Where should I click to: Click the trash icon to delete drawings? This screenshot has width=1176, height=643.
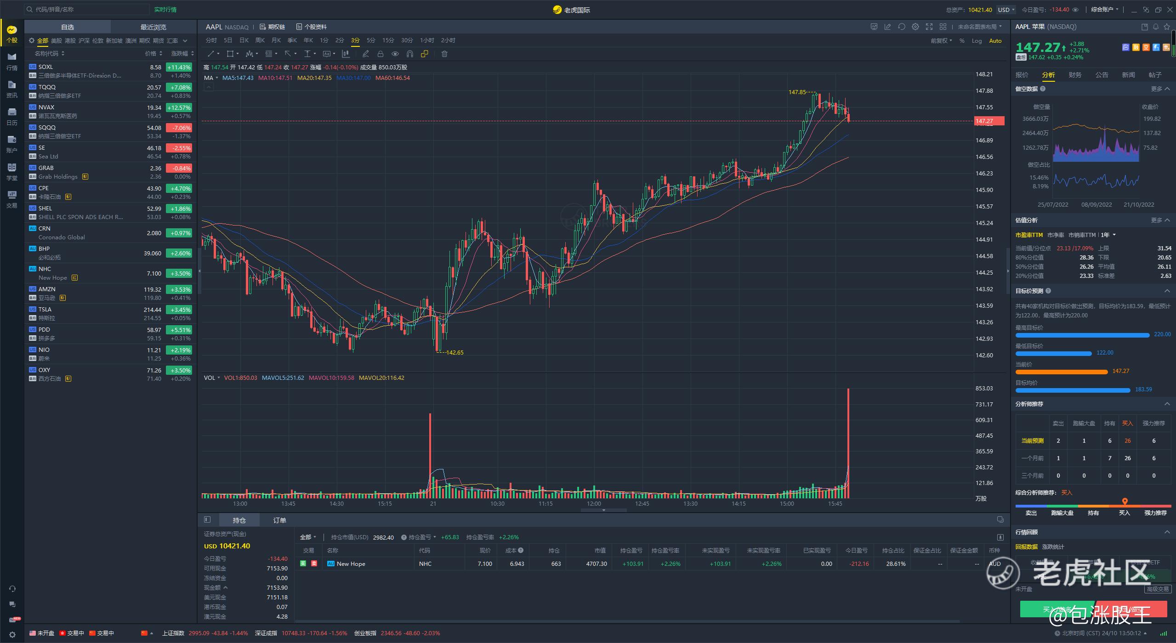pyautogui.click(x=444, y=54)
